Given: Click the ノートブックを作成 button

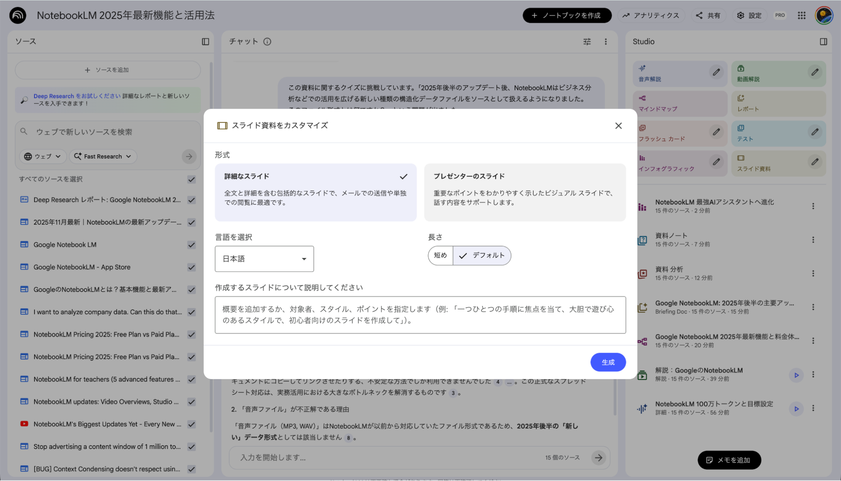Looking at the screenshot, I should pyautogui.click(x=567, y=15).
